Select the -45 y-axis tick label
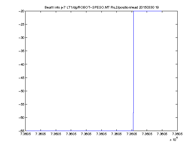The image size is (196, 147). pyautogui.click(x=21, y=78)
